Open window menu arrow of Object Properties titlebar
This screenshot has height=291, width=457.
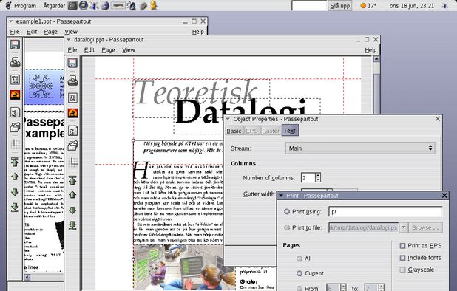[x=228, y=119]
